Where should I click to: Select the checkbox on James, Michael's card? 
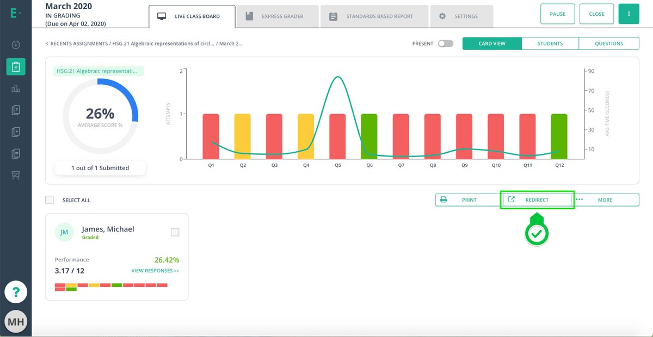point(175,232)
